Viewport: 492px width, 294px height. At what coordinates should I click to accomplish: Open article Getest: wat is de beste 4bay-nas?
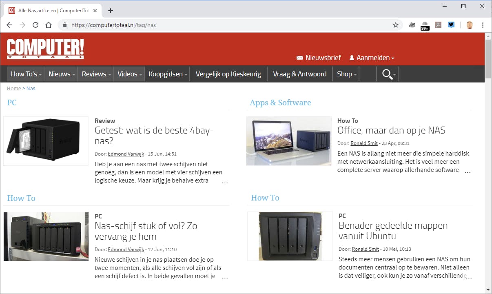point(154,136)
